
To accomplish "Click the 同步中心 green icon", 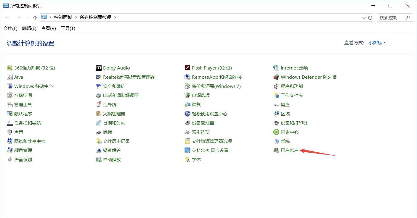I will pos(276,132).
